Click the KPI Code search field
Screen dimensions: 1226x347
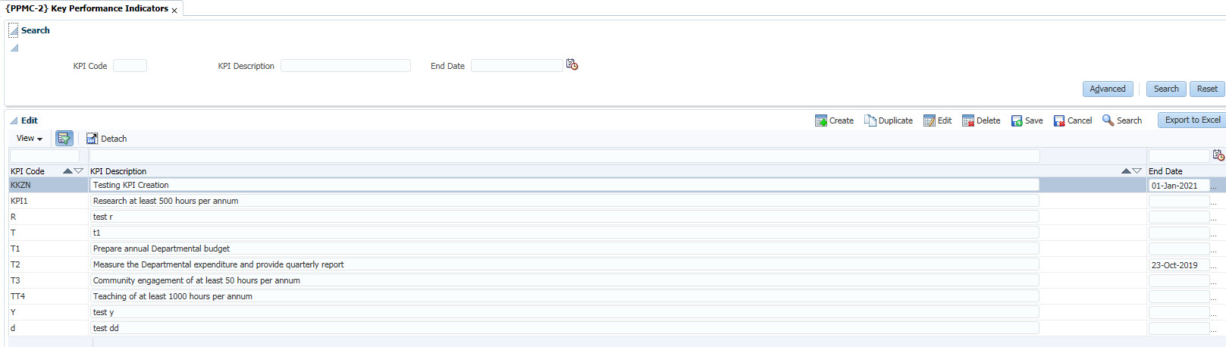(x=130, y=66)
